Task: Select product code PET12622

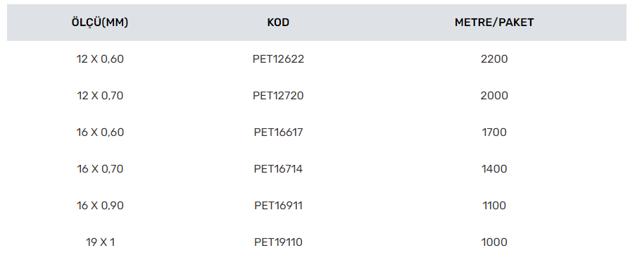Action: [278, 59]
